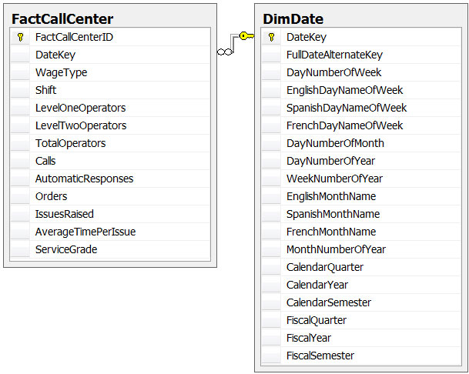Click the ServiceGrade column row

point(66,249)
